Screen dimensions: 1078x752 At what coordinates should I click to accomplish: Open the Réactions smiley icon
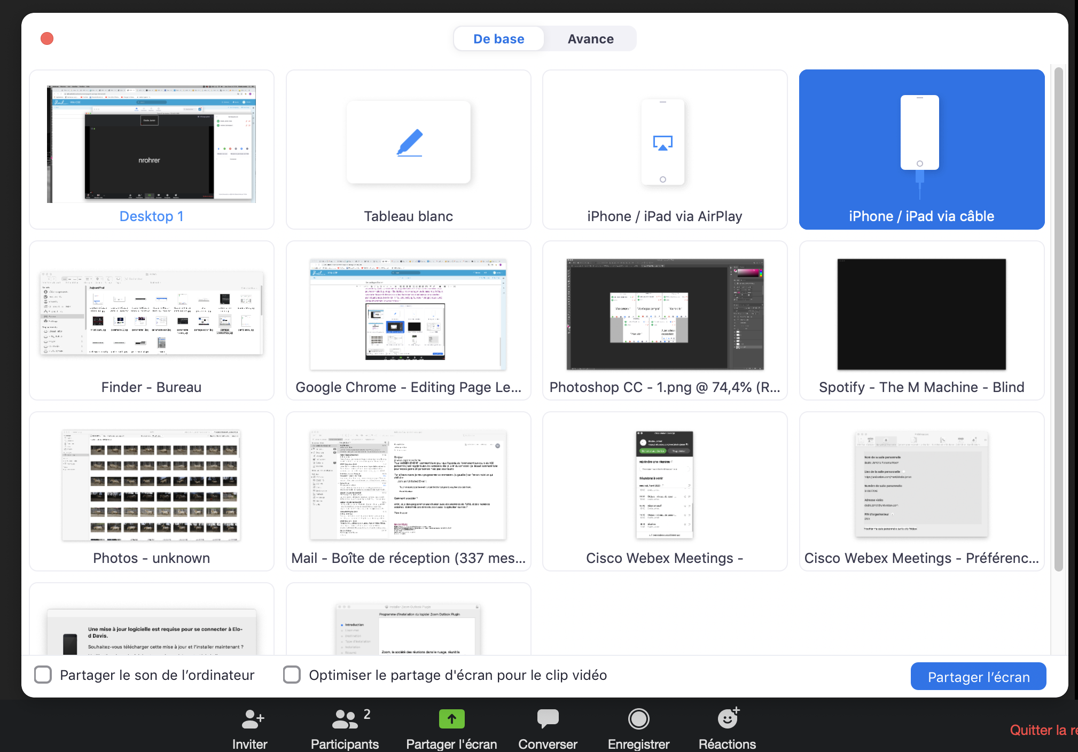(x=728, y=719)
